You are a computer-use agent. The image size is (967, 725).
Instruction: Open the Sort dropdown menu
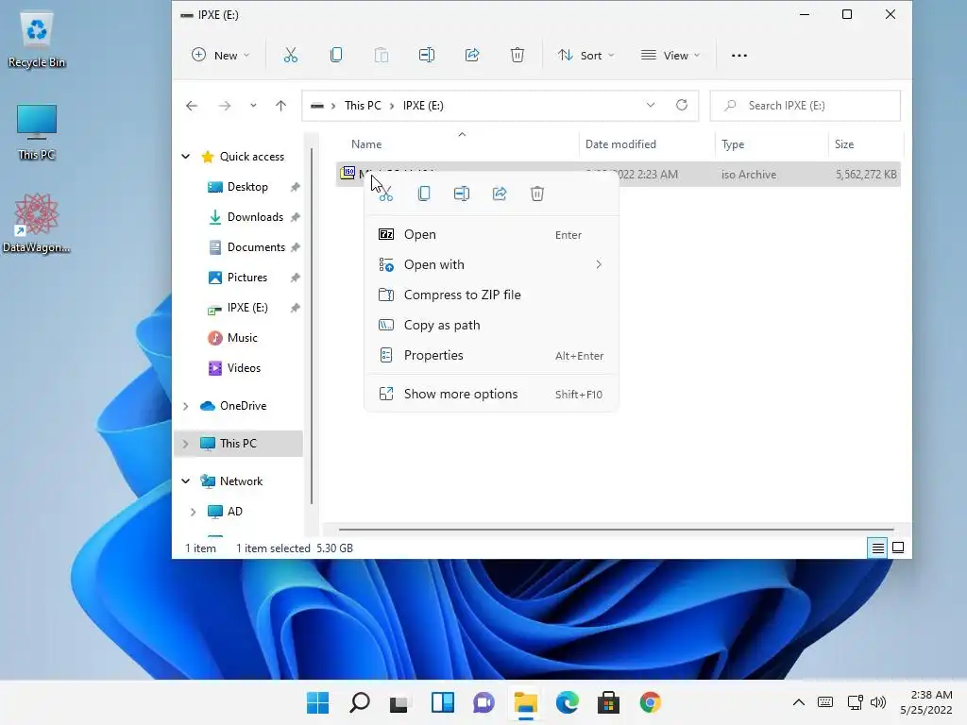(585, 56)
